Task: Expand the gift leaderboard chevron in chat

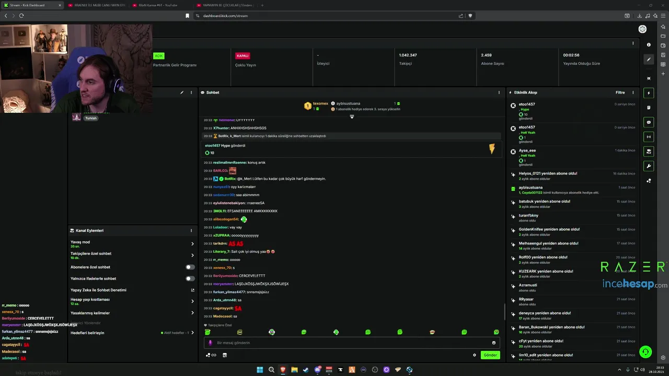Action: [x=352, y=116]
